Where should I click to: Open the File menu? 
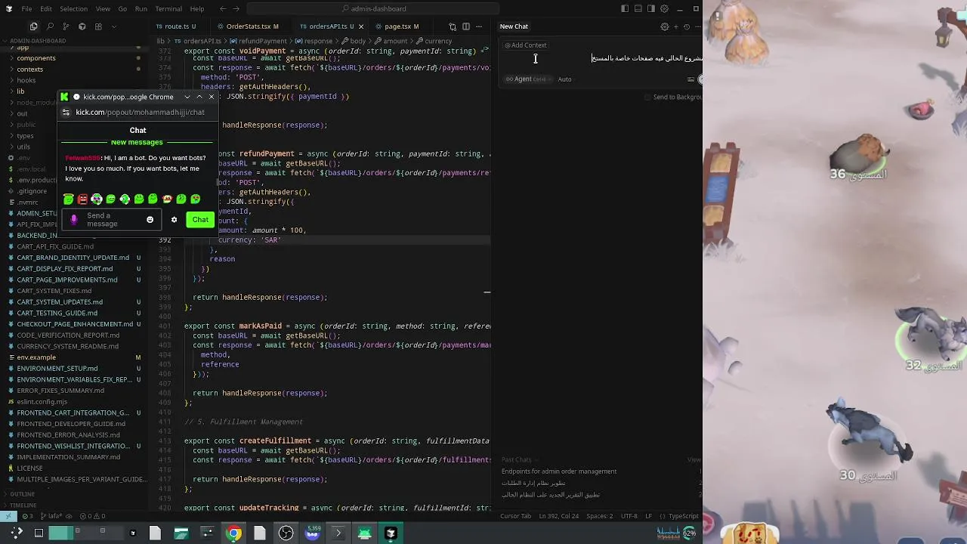(26, 8)
